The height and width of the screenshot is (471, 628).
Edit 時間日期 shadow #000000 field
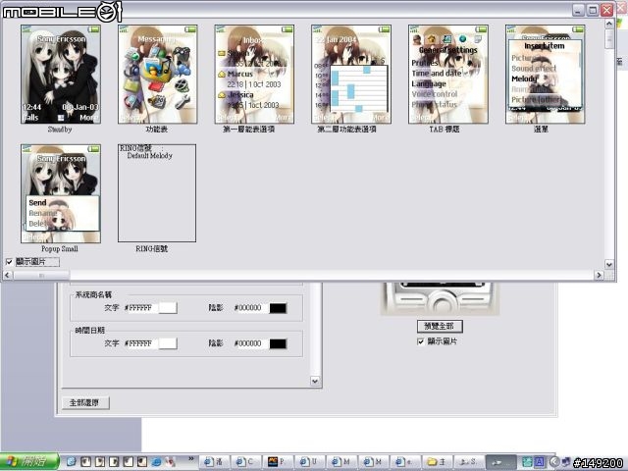coord(250,343)
